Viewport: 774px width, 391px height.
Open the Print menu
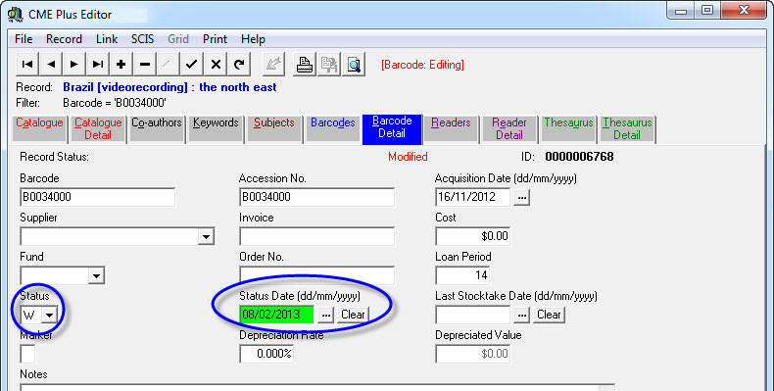coord(215,39)
